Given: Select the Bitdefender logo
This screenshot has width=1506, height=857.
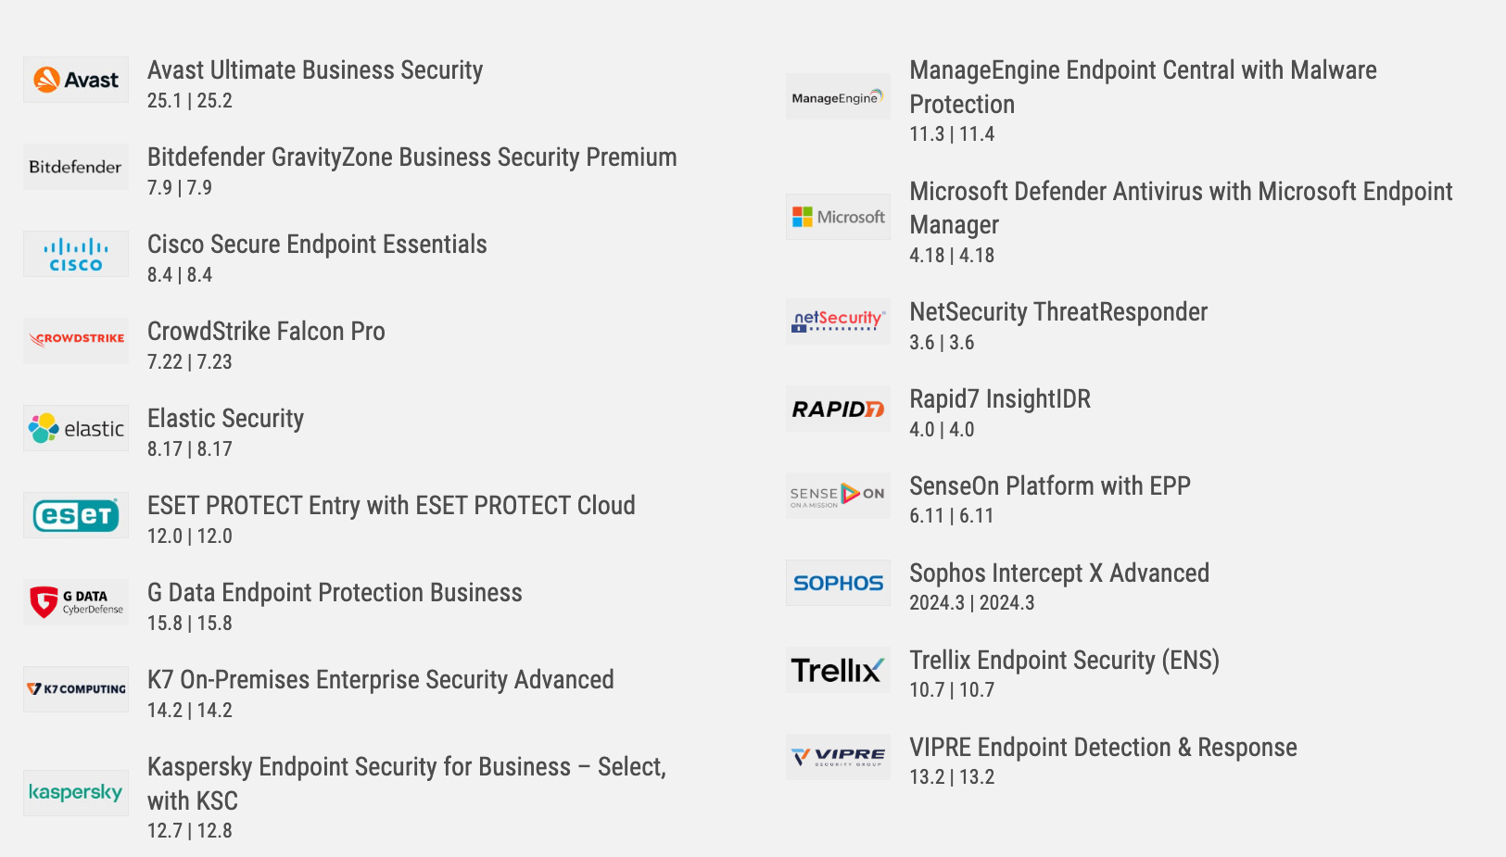Looking at the screenshot, I should point(76,167).
